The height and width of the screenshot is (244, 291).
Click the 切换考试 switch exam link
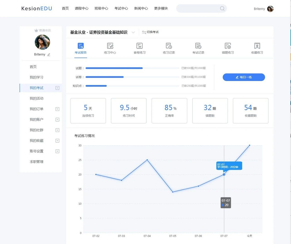click(151, 32)
